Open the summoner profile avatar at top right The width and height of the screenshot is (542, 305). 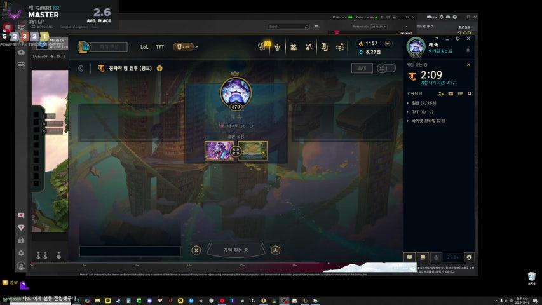tap(416, 46)
